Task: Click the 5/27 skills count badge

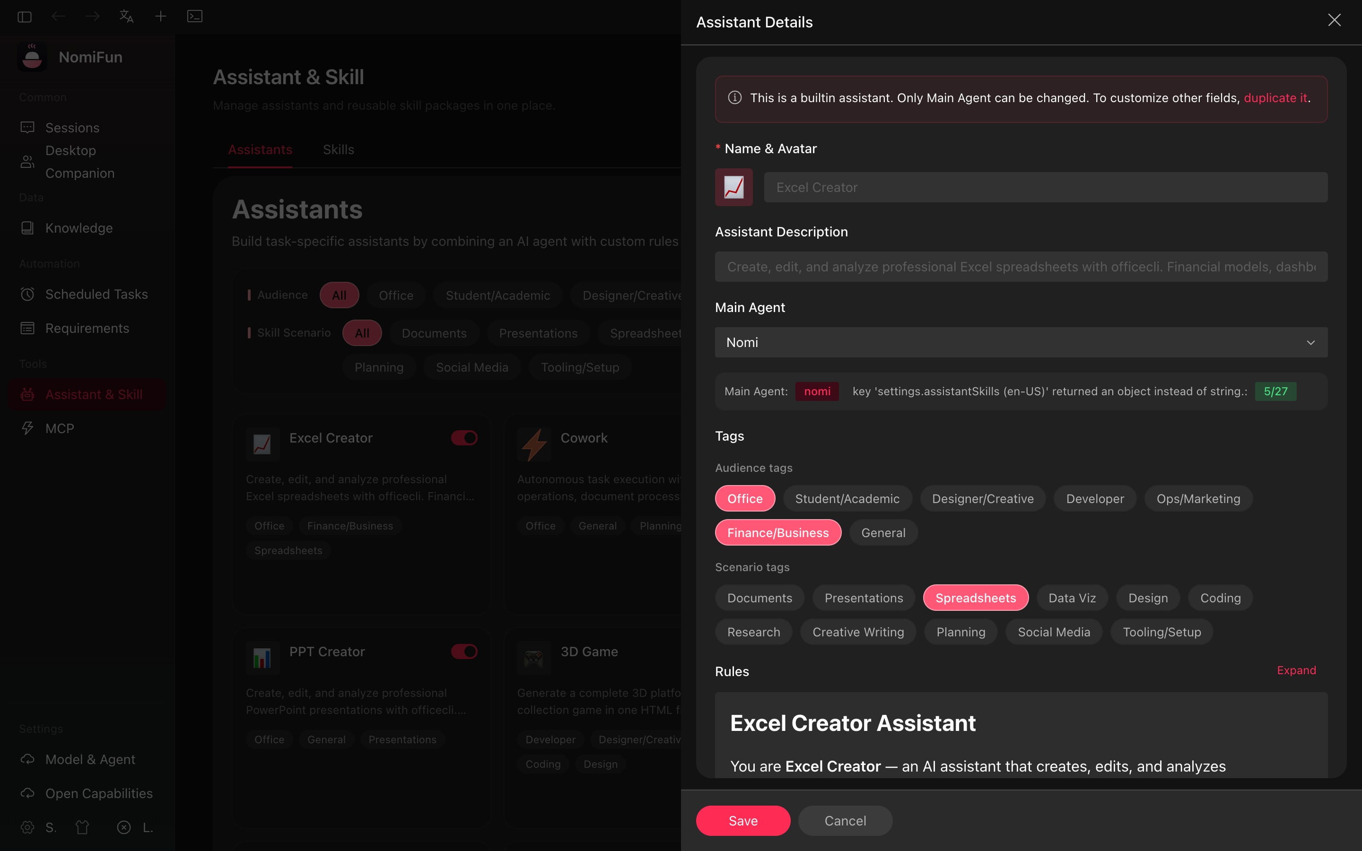Action: click(x=1275, y=391)
